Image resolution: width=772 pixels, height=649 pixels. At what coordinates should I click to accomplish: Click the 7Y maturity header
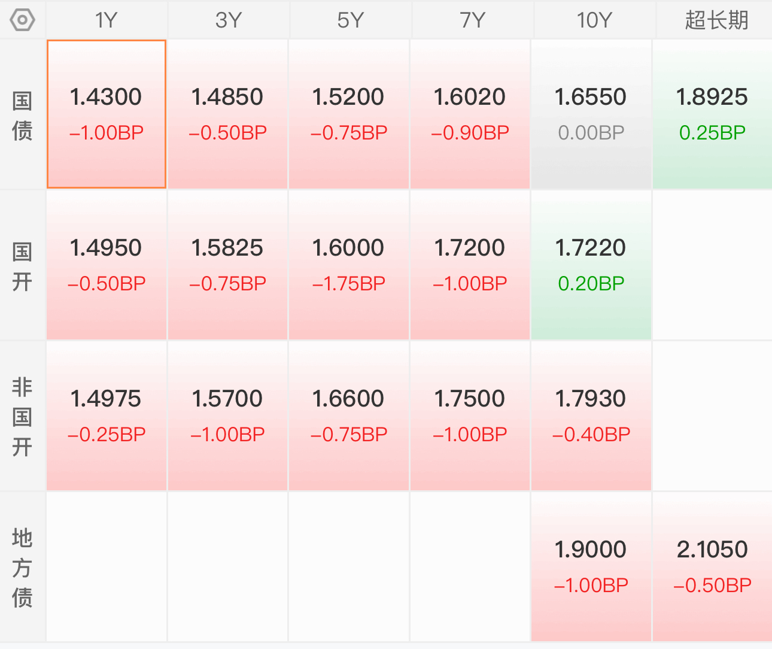click(x=472, y=20)
